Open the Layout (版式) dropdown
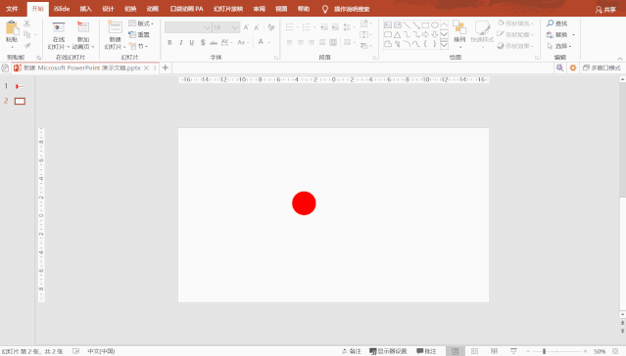Image resolution: width=626 pixels, height=356 pixels. [x=141, y=23]
